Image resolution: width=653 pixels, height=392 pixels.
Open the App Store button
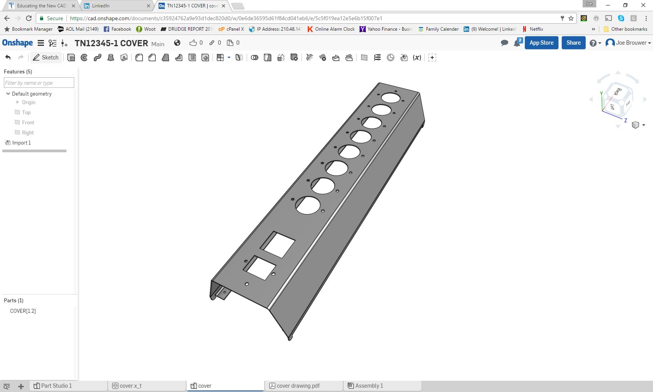click(x=541, y=43)
